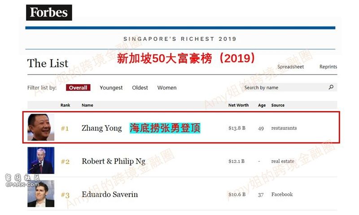
Task: Click the name Eduardo Saverin
Action: click(x=110, y=194)
